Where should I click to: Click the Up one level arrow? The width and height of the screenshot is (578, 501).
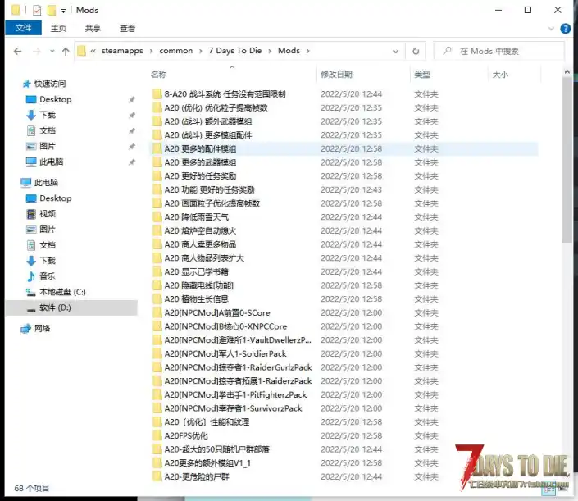[x=66, y=51]
